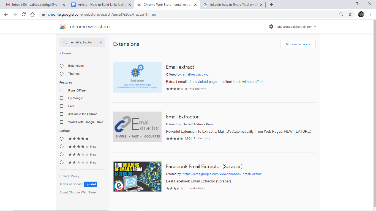
Task: Click the browser address bar URL
Action: coord(102,14)
